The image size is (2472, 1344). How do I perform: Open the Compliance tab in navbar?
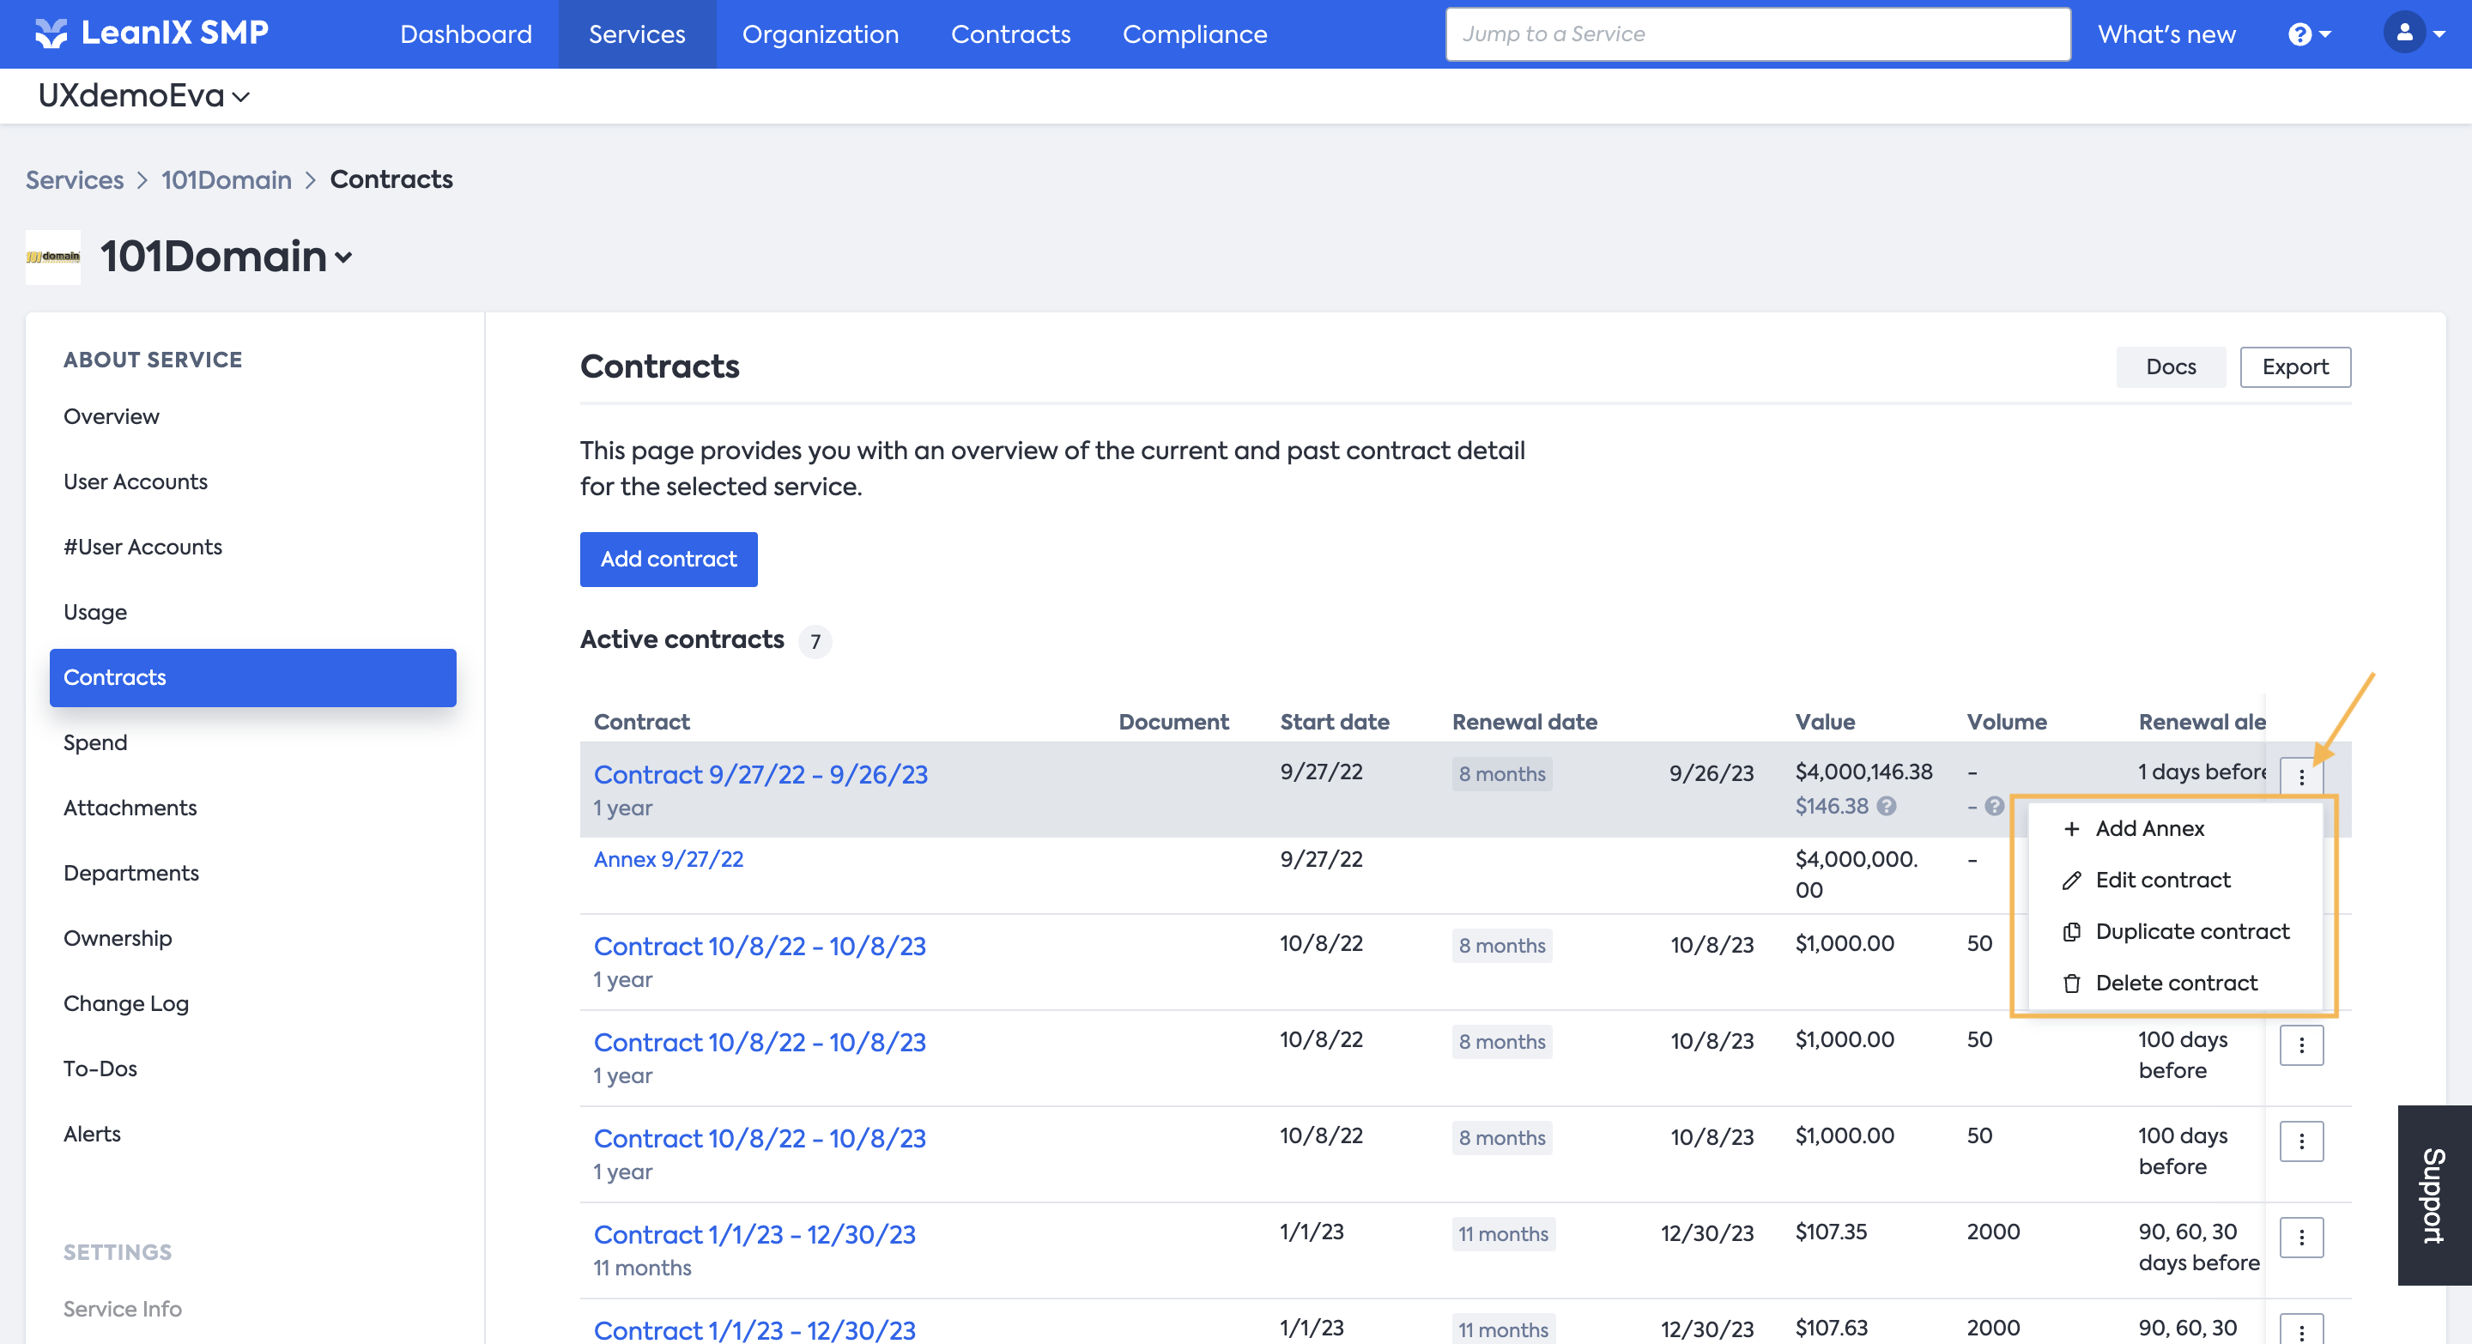point(1194,34)
